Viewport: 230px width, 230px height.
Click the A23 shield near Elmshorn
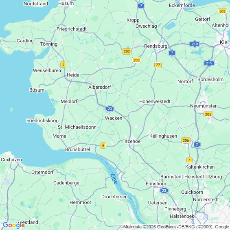point(164,191)
